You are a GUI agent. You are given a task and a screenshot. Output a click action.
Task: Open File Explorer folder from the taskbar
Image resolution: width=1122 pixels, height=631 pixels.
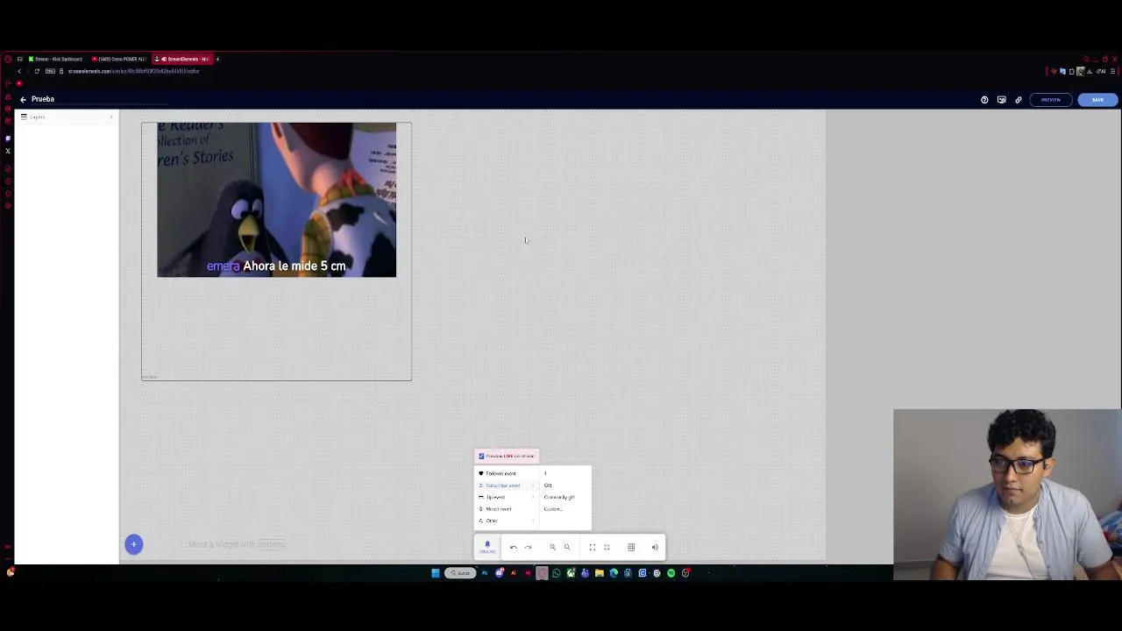click(600, 573)
